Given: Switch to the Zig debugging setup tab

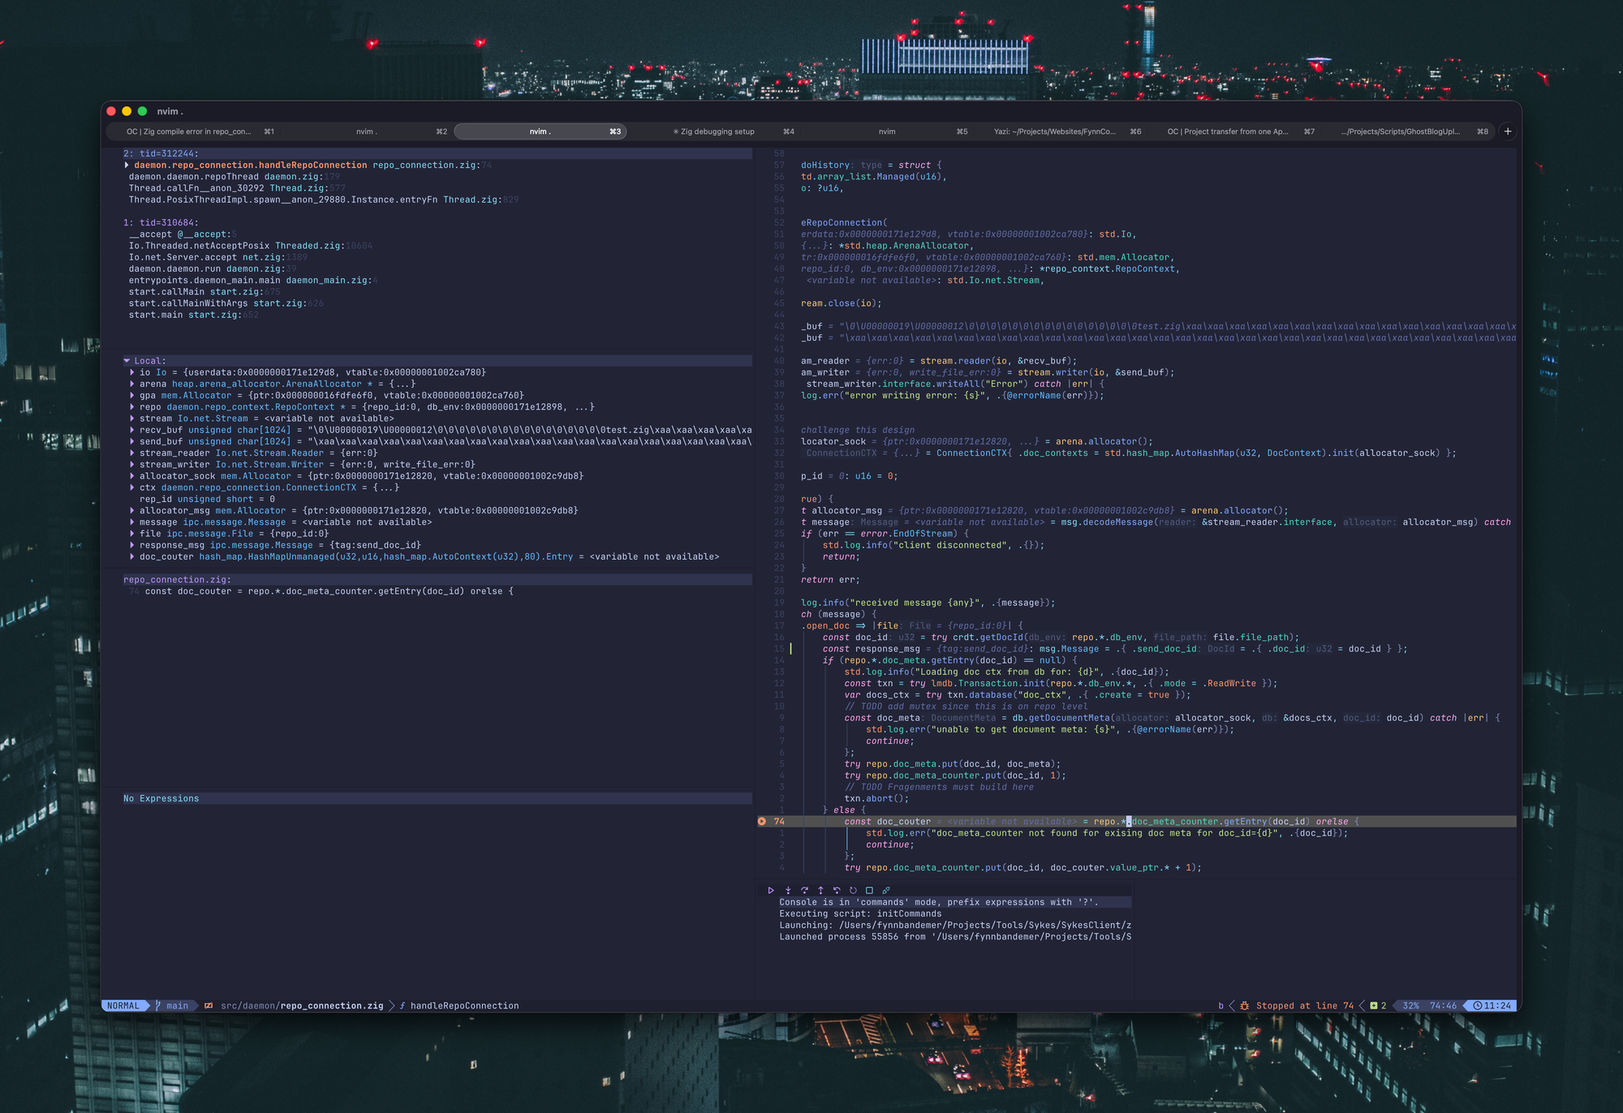Looking at the screenshot, I should tap(714, 131).
